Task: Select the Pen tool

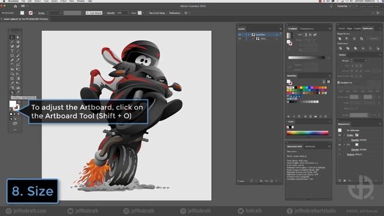Action: click(x=12, y=47)
